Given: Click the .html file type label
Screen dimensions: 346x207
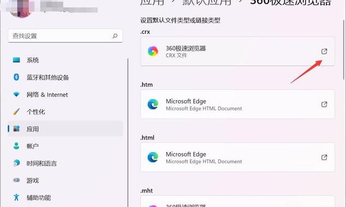Looking at the screenshot, I should [x=148, y=137].
